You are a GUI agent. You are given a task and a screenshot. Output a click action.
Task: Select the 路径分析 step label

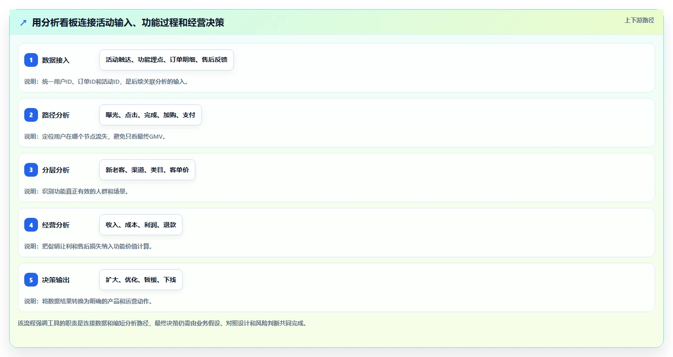click(x=56, y=115)
